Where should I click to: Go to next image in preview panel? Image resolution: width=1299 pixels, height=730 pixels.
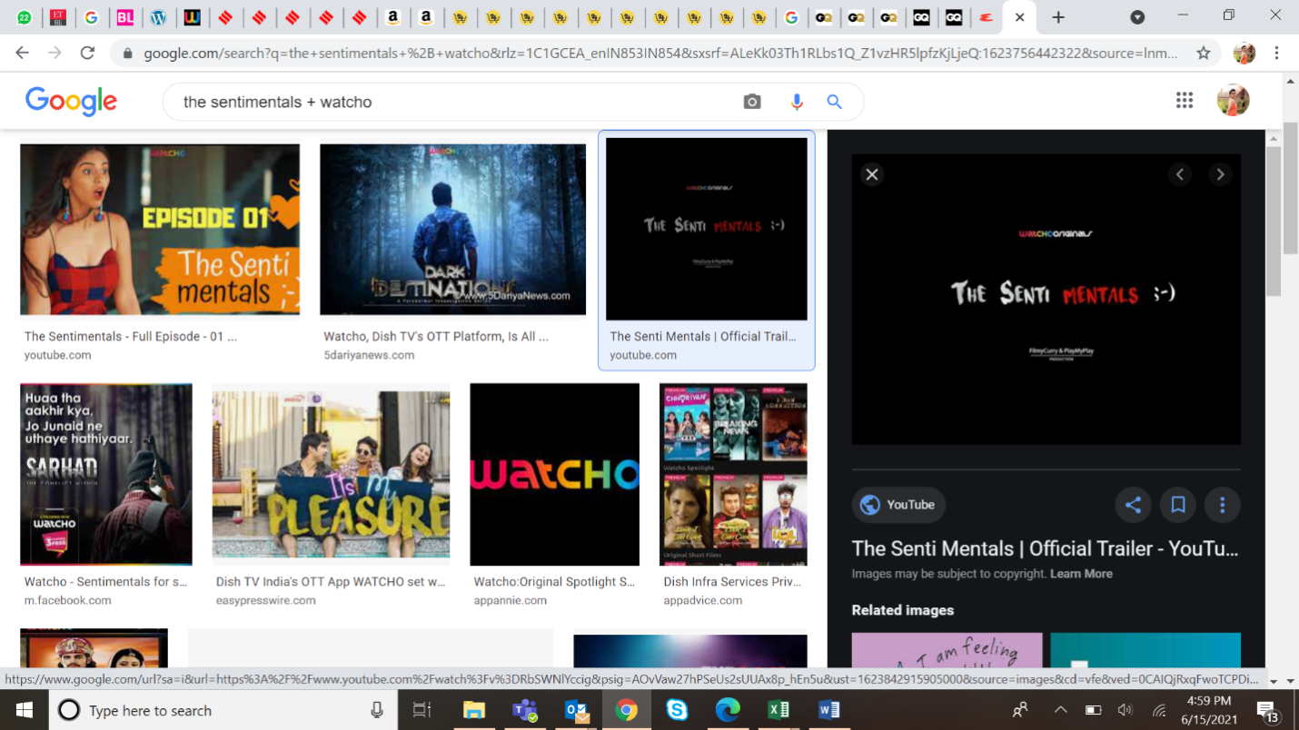1220,174
